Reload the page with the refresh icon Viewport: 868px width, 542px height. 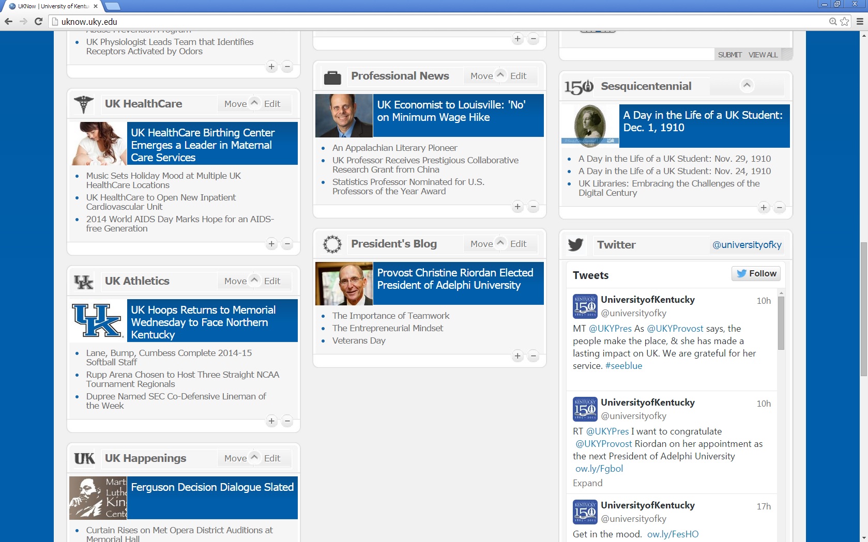pyautogui.click(x=38, y=21)
